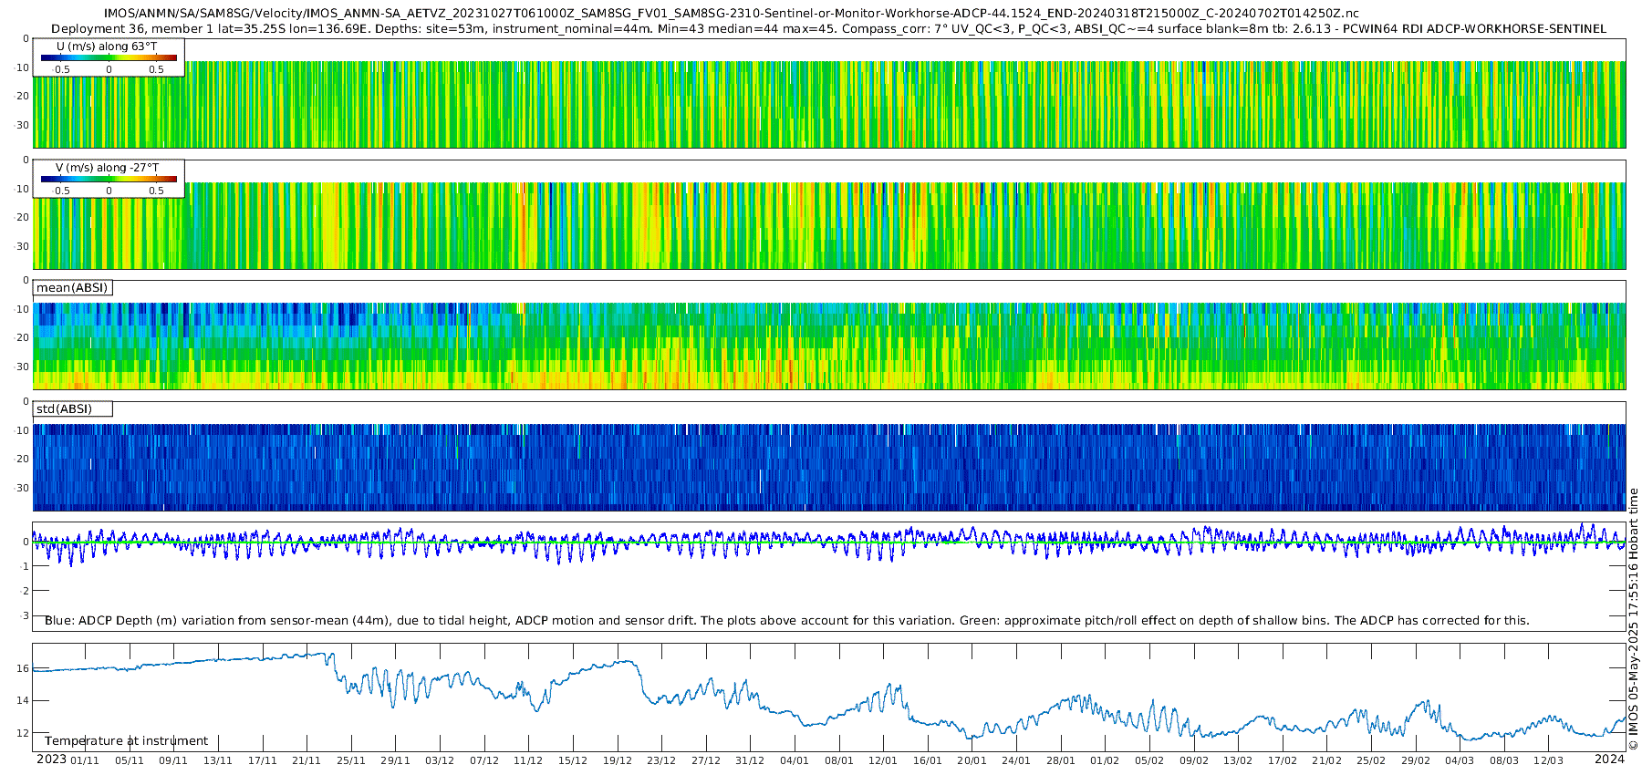The height and width of the screenshot is (775, 1642).
Task: Click the 01/02 date tick label
Action: [x=1105, y=760]
